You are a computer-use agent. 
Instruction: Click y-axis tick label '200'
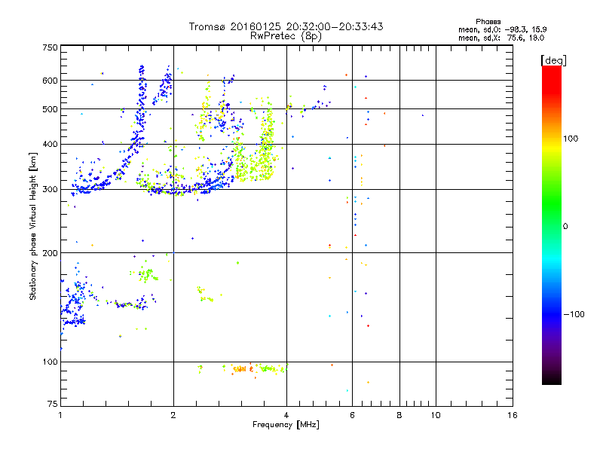[50, 253]
